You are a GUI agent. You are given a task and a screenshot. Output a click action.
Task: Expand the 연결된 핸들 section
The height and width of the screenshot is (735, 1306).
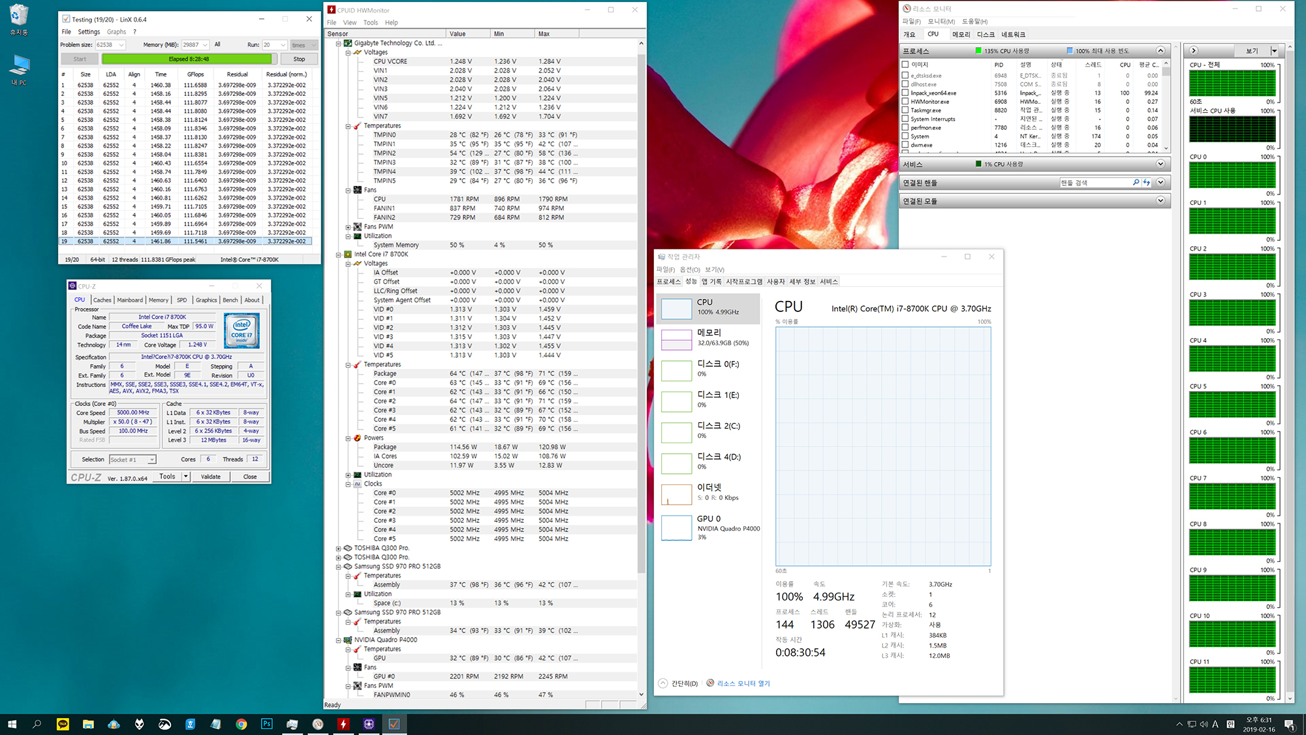(x=1160, y=182)
